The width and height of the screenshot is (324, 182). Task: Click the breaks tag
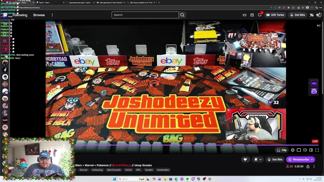pyautogui.click(x=149, y=170)
